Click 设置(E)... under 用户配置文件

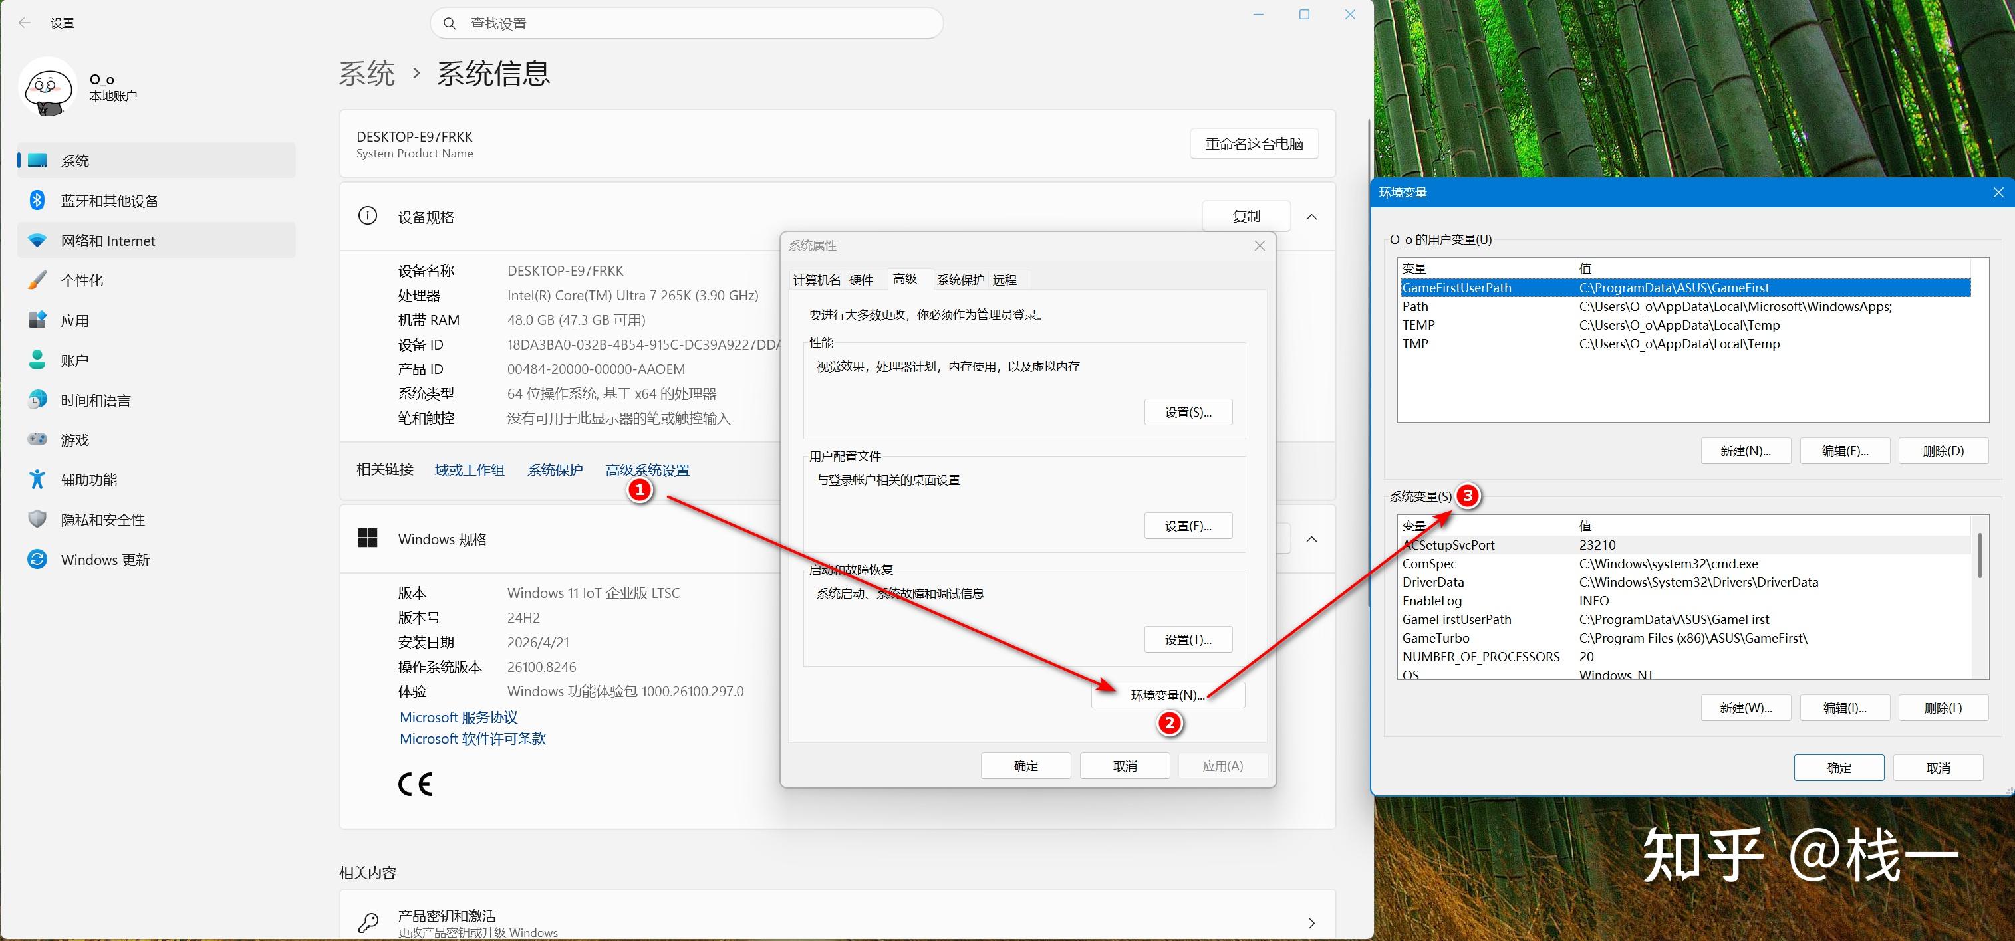pos(1188,526)
